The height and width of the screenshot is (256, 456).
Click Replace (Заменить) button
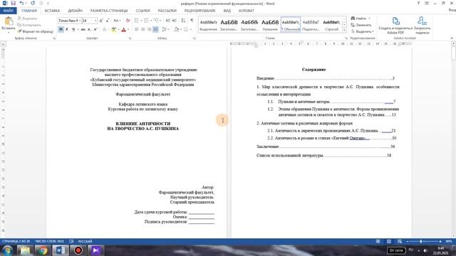[x=361, y=25]
